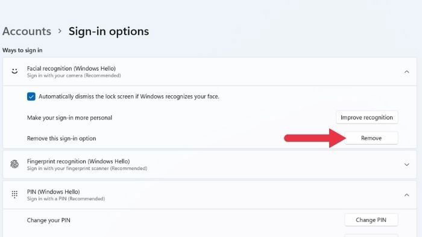Collapse the PIN (Windows Hello) section chevron
The height and width of the screenshot is (237, 422).
pyautogui.click(x=407, y=195)
